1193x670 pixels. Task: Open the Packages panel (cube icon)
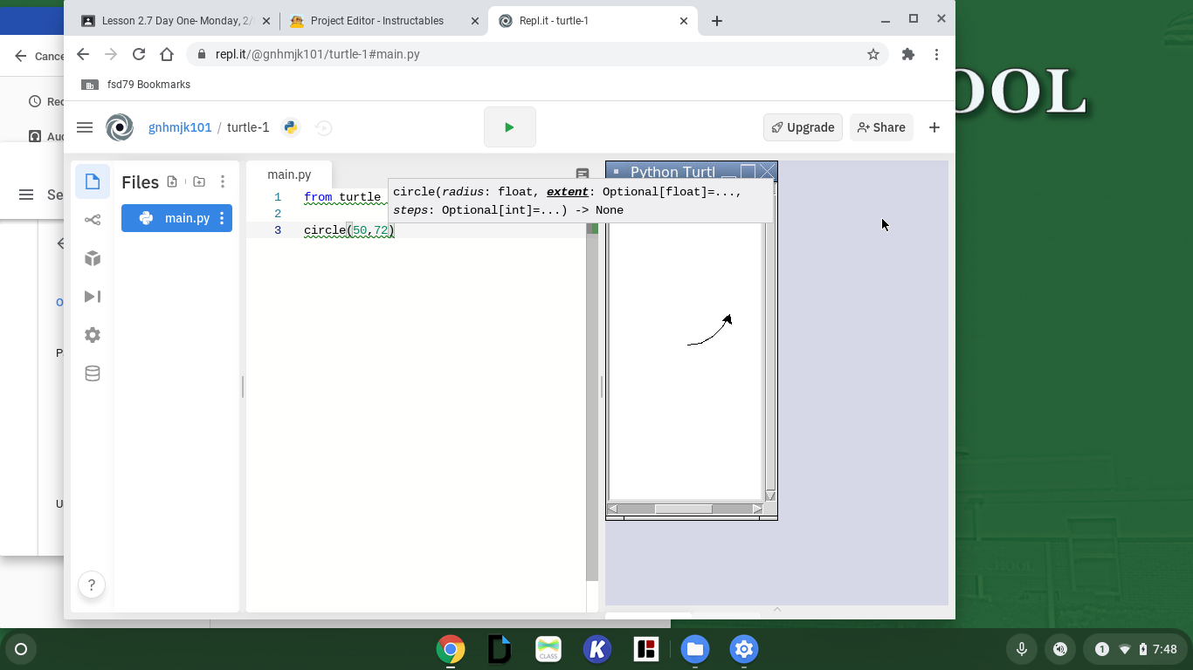click(x=92, y=257)
